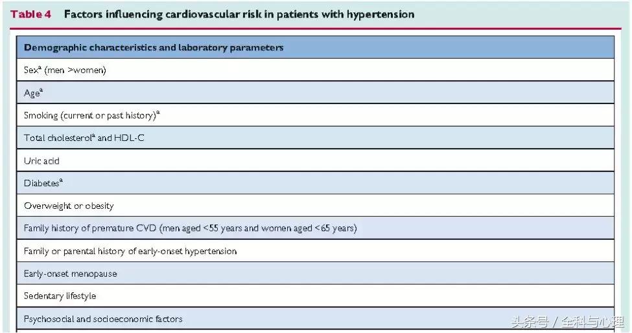Select the "Psychosocial and socioeconomic factors" row
632x333 pixels.
click(103, 319)
